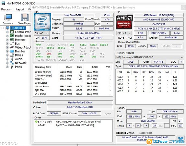Click the AMD Radeon Graphics logo

pos(124,22)
